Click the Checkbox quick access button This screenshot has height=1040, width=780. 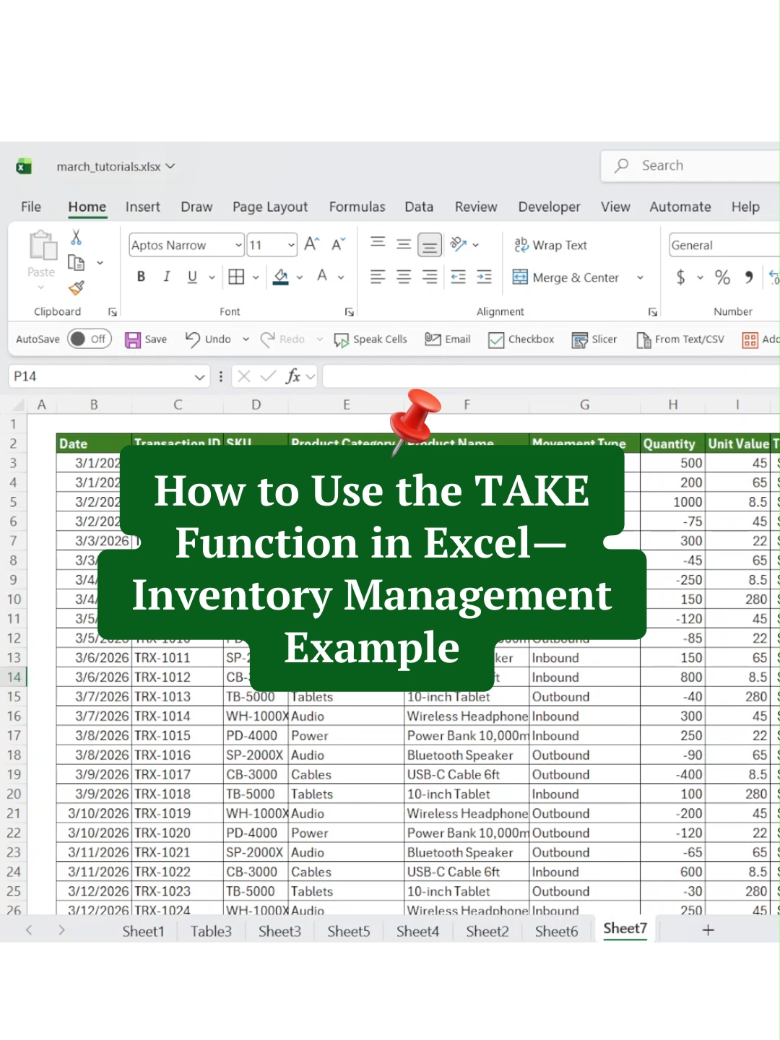coord(521,339)
